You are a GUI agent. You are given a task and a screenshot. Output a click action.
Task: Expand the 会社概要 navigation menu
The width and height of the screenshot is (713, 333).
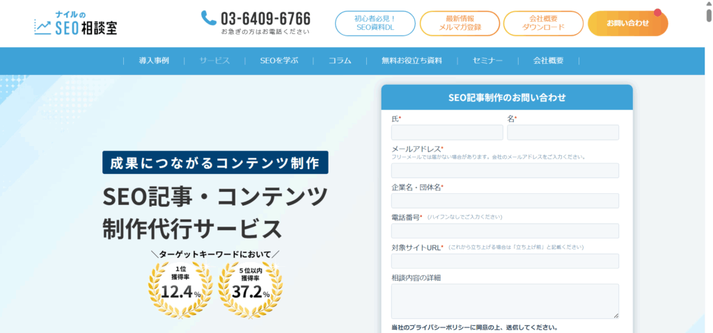pos(548,60)
